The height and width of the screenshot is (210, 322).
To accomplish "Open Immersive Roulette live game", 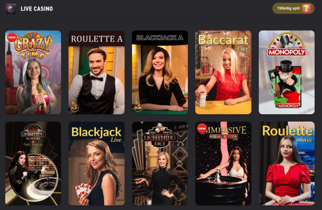I will (x=223, y=164).
